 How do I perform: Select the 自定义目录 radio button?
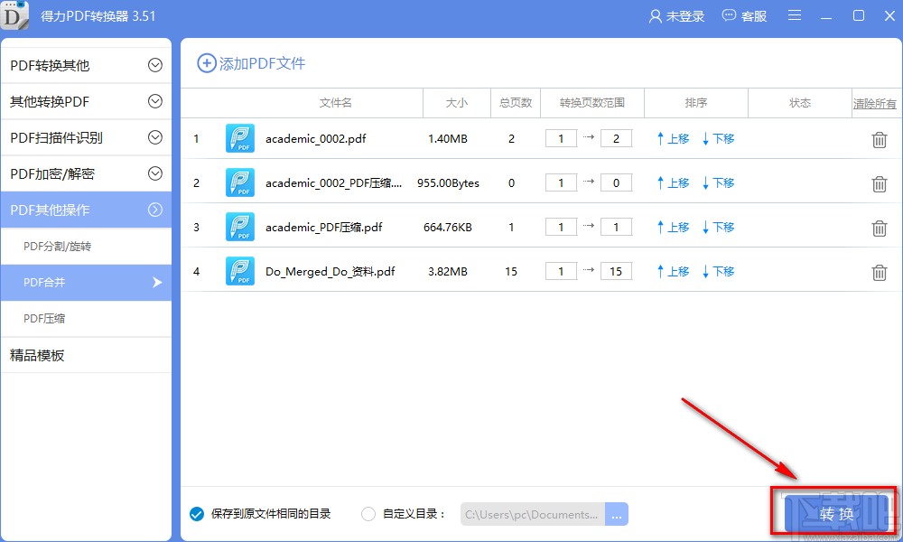(x=368, y=514)
